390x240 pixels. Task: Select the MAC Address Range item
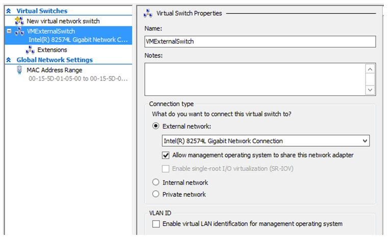coord(55,70)
